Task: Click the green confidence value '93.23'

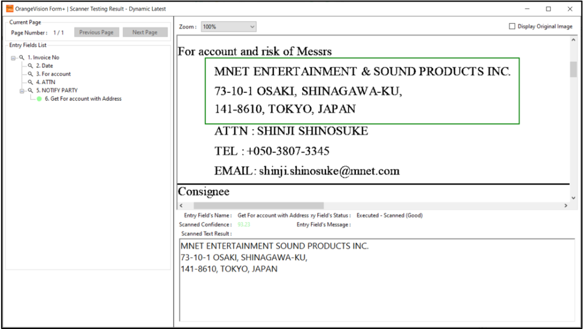Action: (x=244, y=224)
